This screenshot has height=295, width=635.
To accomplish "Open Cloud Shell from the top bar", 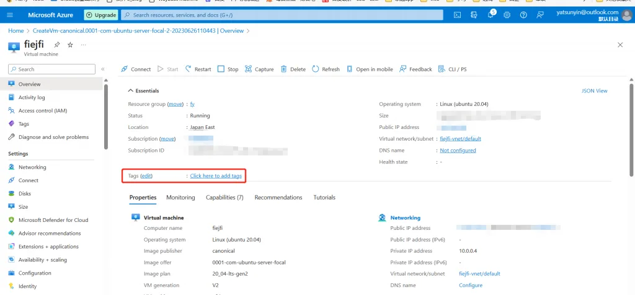I will pos(457,15).
